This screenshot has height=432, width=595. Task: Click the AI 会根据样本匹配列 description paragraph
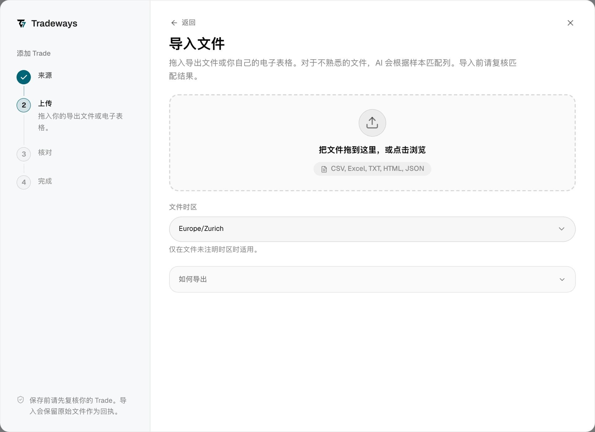pos(343,69)
